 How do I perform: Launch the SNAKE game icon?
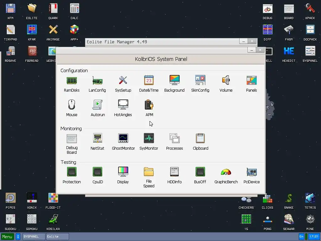coord(289,198)
